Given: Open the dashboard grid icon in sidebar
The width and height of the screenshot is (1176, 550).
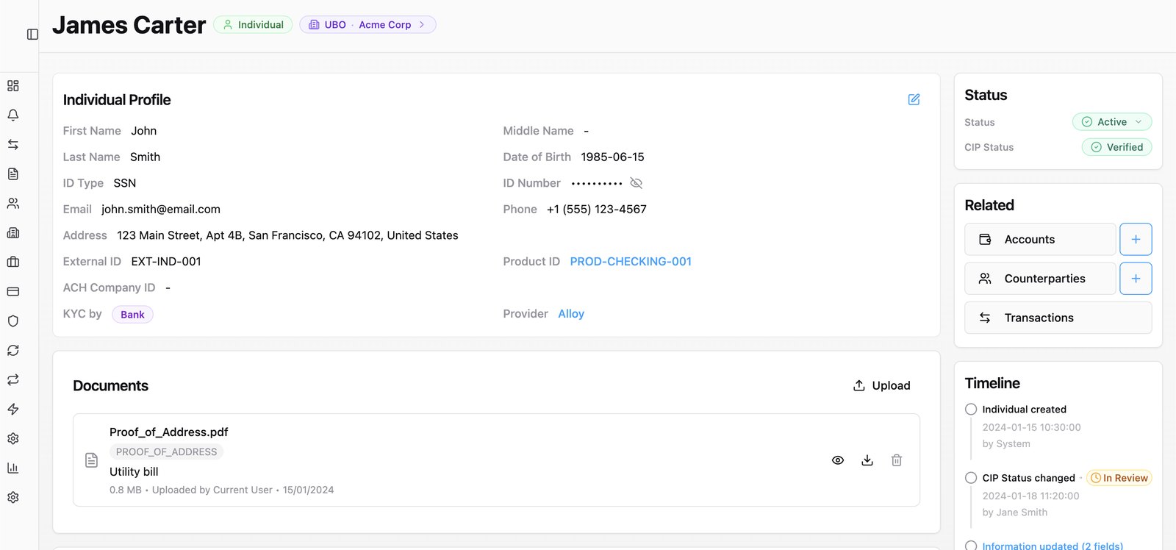Looking at the screenshot, I should coord(13,86).
